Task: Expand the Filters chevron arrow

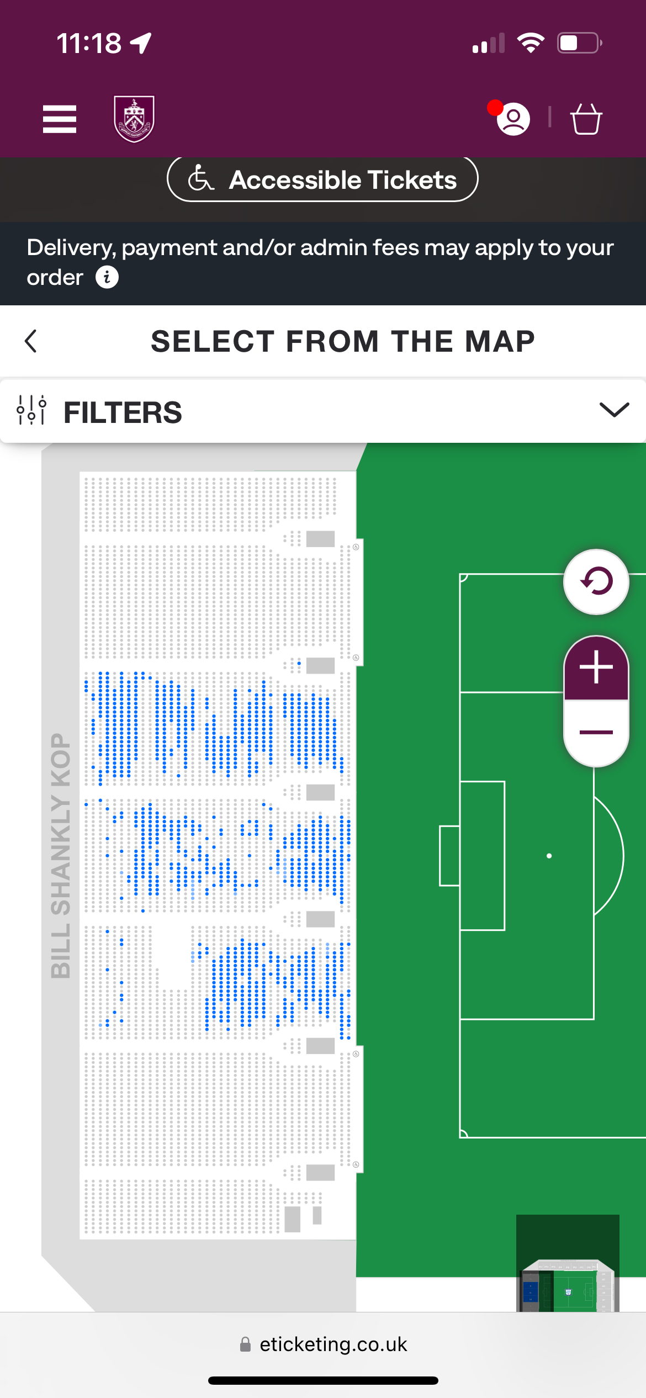Action: tap(614, 410)
